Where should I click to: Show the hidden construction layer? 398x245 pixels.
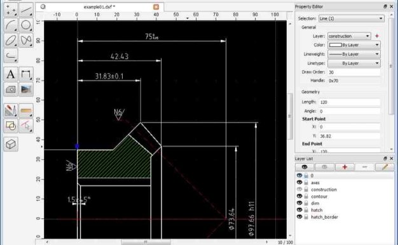coord(299,189)
